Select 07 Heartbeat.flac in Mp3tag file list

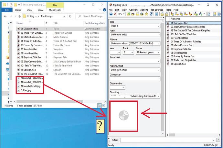point(179,38)
